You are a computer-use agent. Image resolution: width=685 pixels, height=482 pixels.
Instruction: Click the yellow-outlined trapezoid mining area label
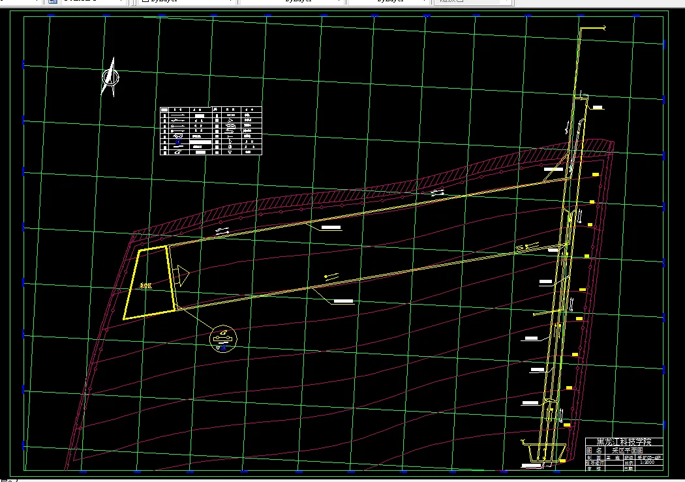pyautogui.click(x=145, y=286)
